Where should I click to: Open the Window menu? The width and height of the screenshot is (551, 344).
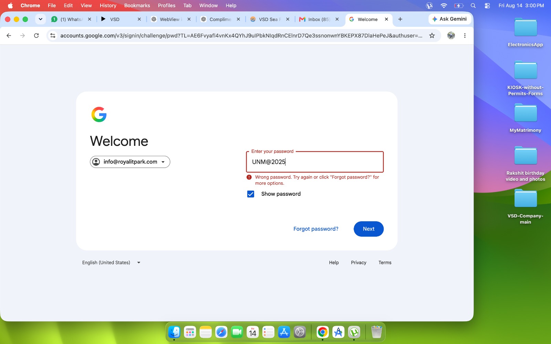208,6
